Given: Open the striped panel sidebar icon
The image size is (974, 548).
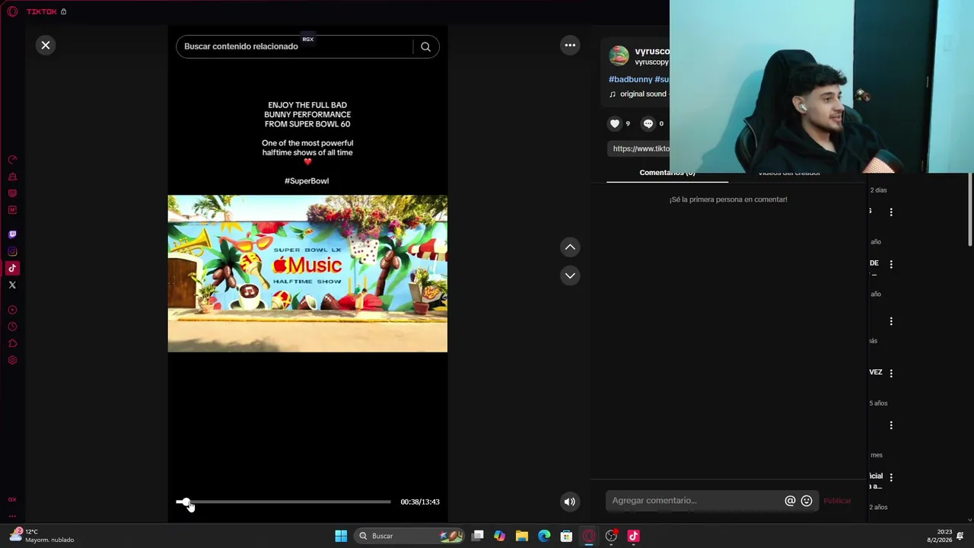Looking at the screenshot, I should pos(12,193).
